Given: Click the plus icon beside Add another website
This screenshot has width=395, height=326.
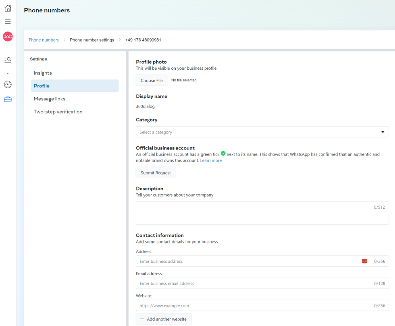Looking at the screenshot, I should (142, 319).
